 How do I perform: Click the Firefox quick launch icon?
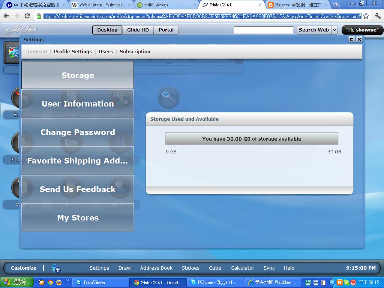(x=59, y=282)
